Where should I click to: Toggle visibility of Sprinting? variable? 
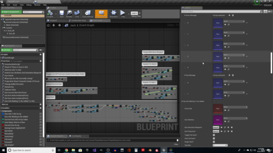(41, 131)
